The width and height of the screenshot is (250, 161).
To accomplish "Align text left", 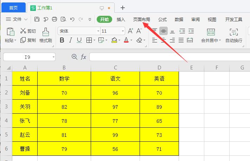I will [x=154, y=40].
